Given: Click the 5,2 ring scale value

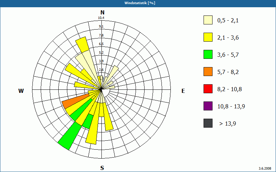Looking at the screenshot, I should (x=101, y=53).
